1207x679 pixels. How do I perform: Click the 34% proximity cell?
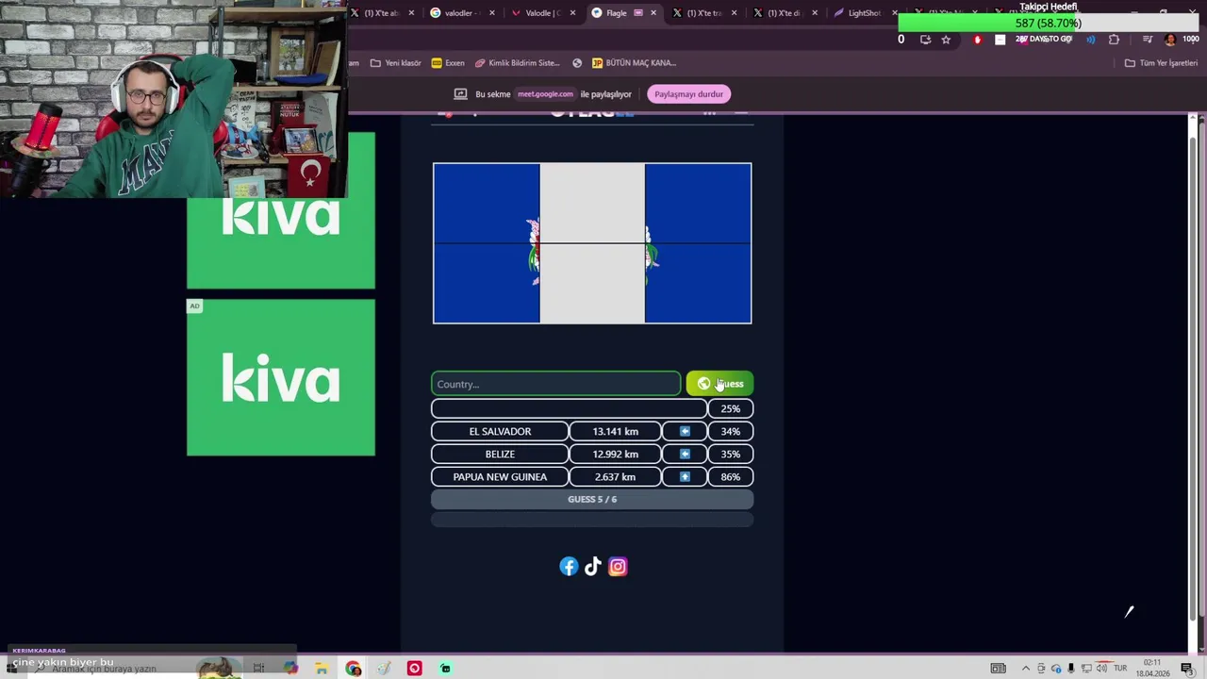click(731, 431)
